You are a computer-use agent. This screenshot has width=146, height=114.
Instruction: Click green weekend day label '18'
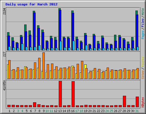point(81,111)
